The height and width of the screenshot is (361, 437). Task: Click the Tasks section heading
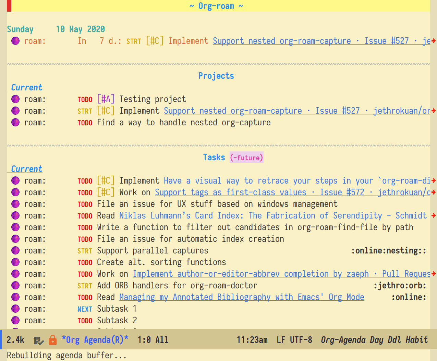coord(214,158)
